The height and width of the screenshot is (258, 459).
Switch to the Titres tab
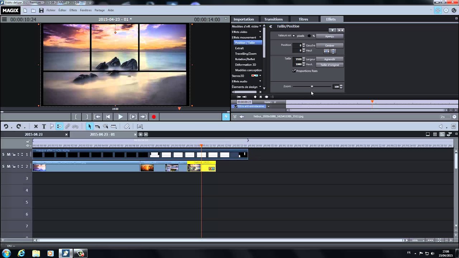[303, 19]
